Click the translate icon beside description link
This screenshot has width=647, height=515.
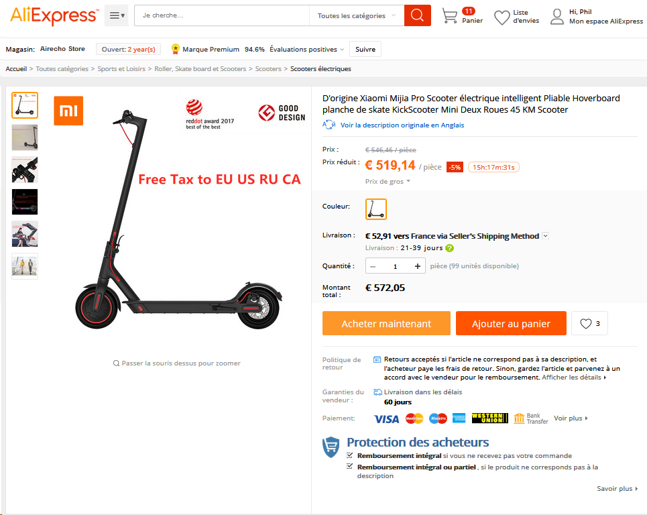(x=329, y=125)
